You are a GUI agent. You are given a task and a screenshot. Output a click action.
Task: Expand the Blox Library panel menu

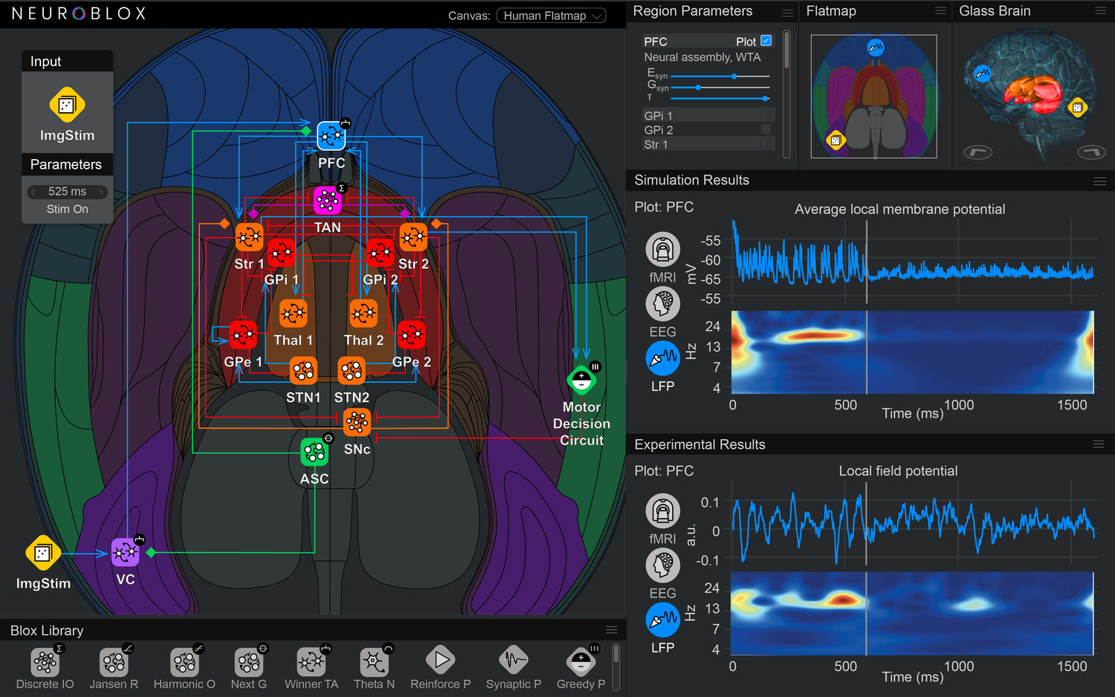point(612,630)
